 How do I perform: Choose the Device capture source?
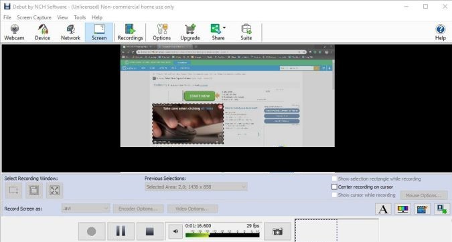point(42,32)
